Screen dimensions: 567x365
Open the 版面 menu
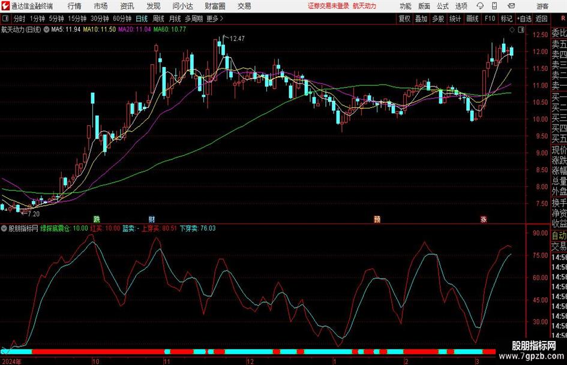click(x=424, y=6)
